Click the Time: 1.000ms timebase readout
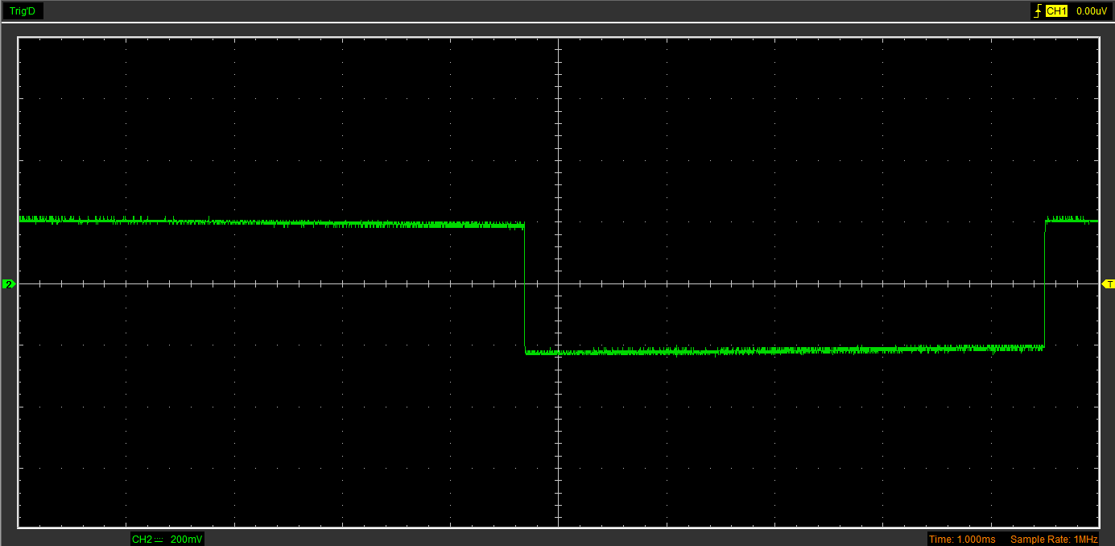Image resolution: width=1115 pixels, height=546 pixels. pyautogui.click(x=961, y=539)
